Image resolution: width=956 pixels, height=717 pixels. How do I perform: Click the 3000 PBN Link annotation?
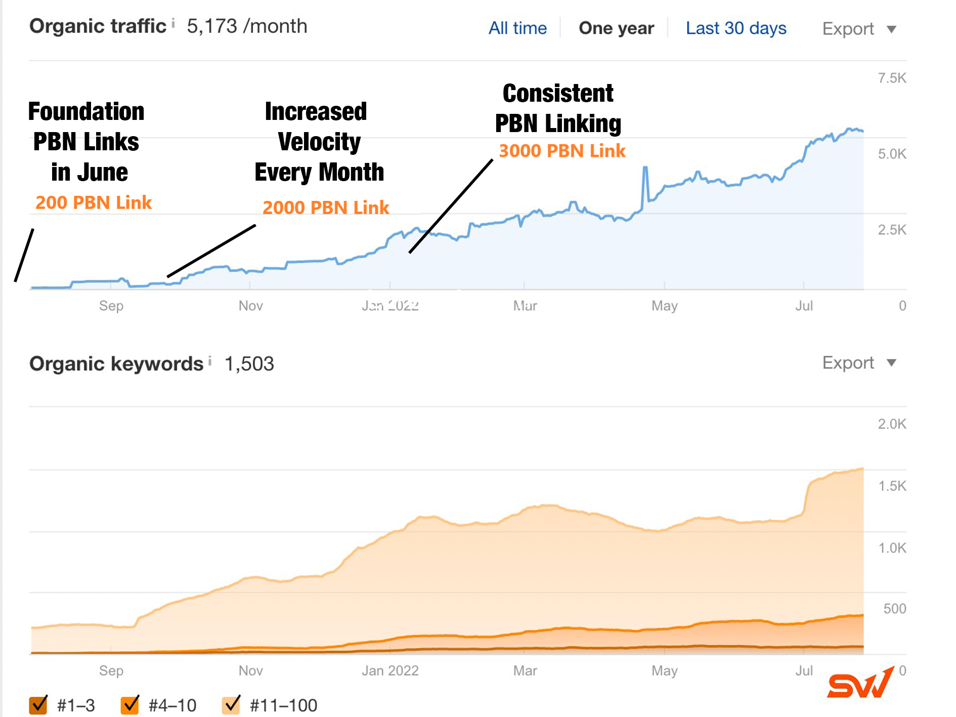point(562,151)
